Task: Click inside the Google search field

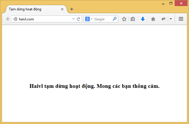Action: pos(103,19)
